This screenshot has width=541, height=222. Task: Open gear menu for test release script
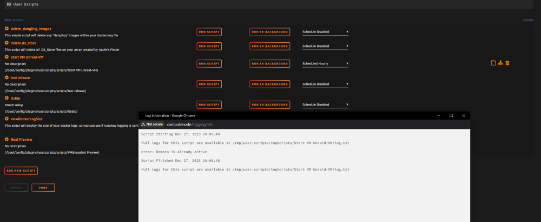[x=6, y=77]
